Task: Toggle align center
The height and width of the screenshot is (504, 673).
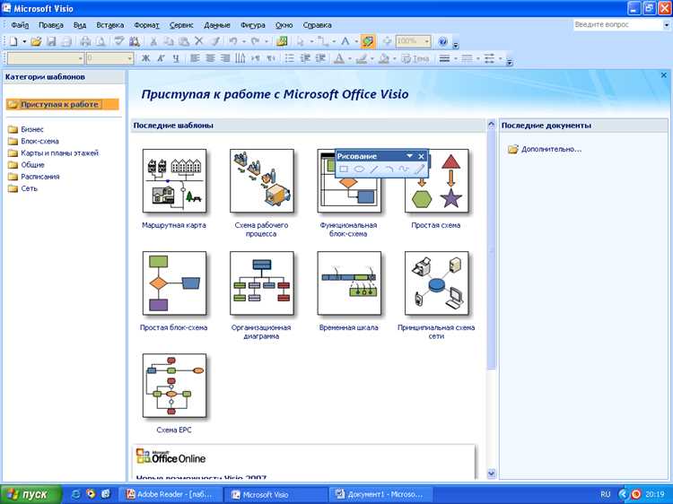Action: click(210, 58)
